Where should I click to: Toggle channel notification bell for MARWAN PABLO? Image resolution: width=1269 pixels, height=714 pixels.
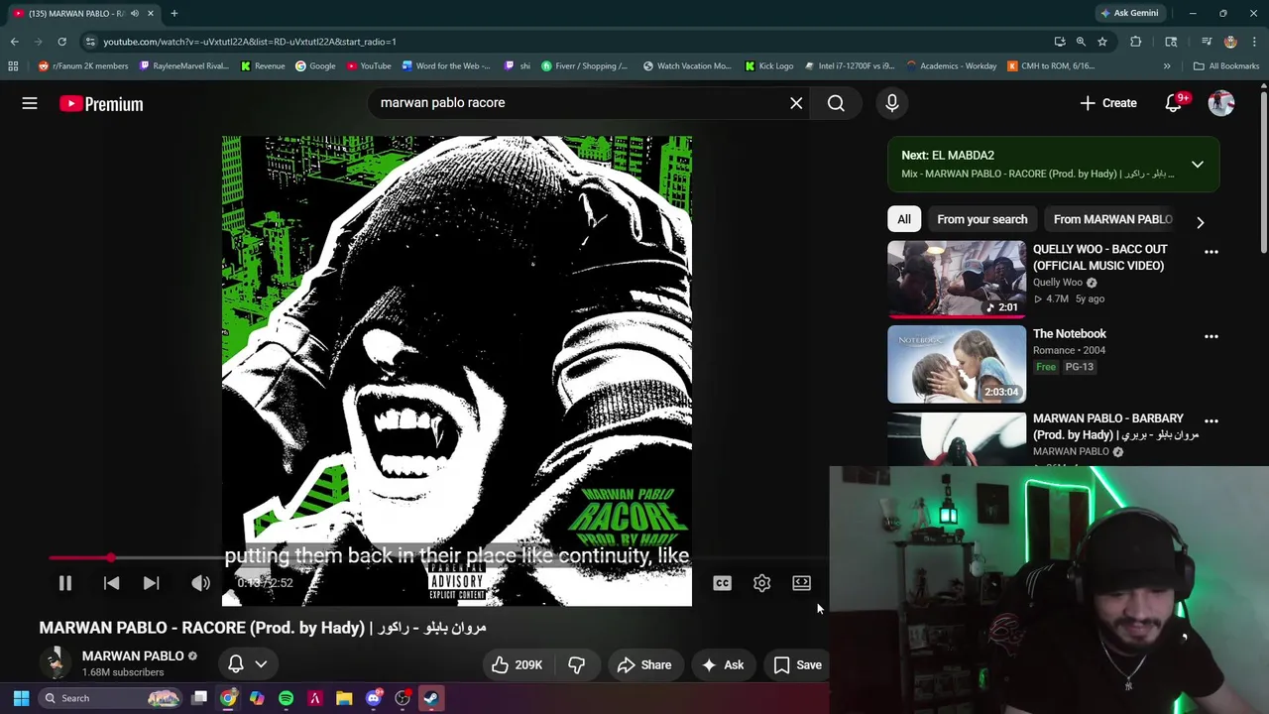(x=236, y=663)
